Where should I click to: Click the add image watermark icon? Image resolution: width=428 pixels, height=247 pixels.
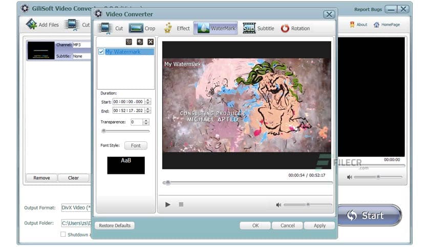[140, 42]
